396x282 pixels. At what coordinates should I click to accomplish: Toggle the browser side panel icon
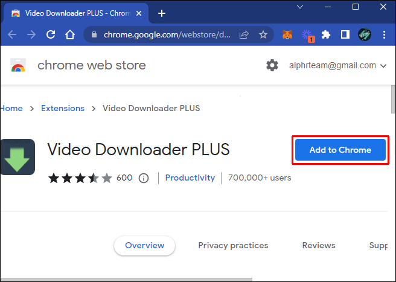coord(345,34)
